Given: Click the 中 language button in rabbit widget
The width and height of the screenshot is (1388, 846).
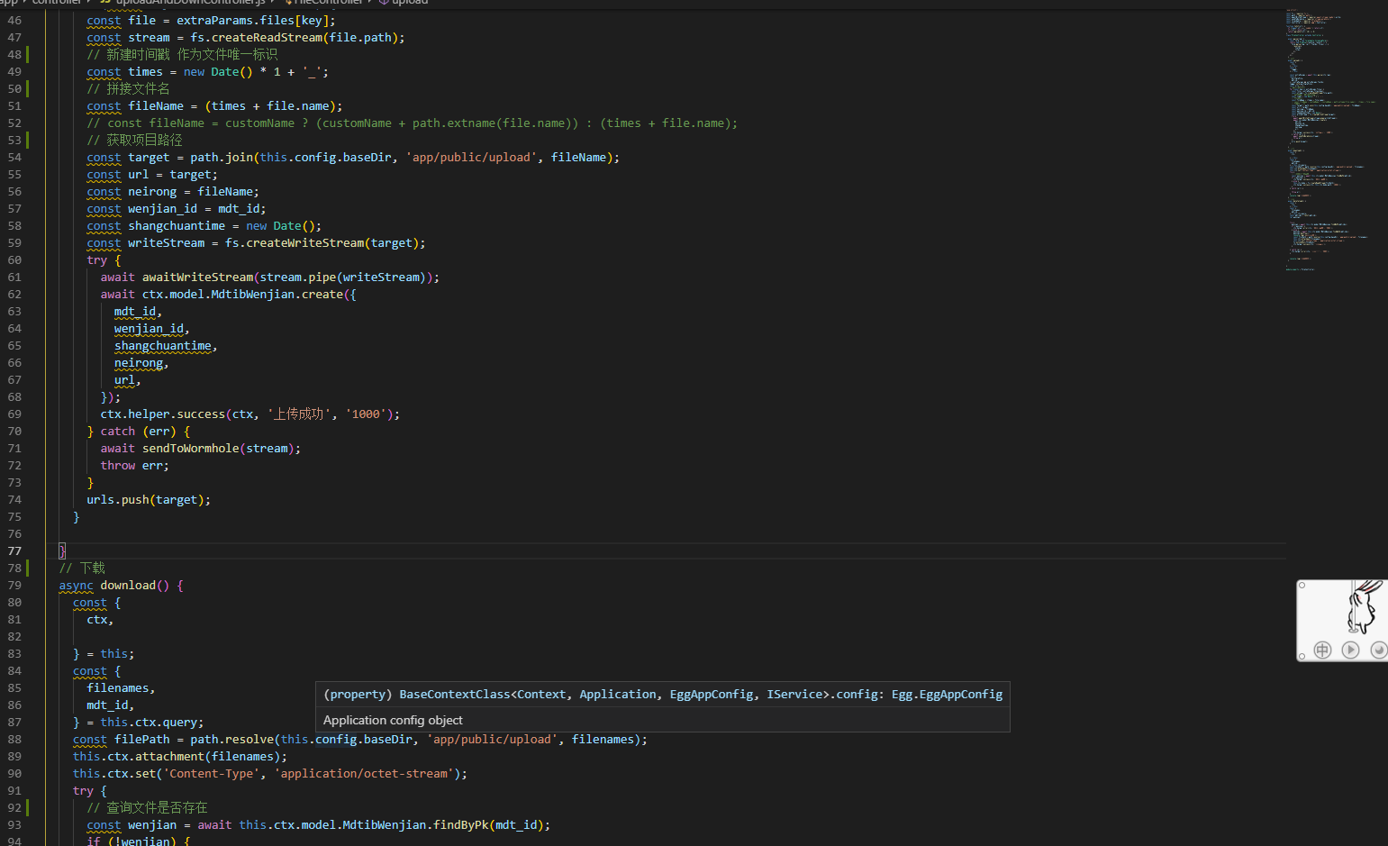Looking at the screenshot, I should pyautogui.click(x=1322, y=650).
